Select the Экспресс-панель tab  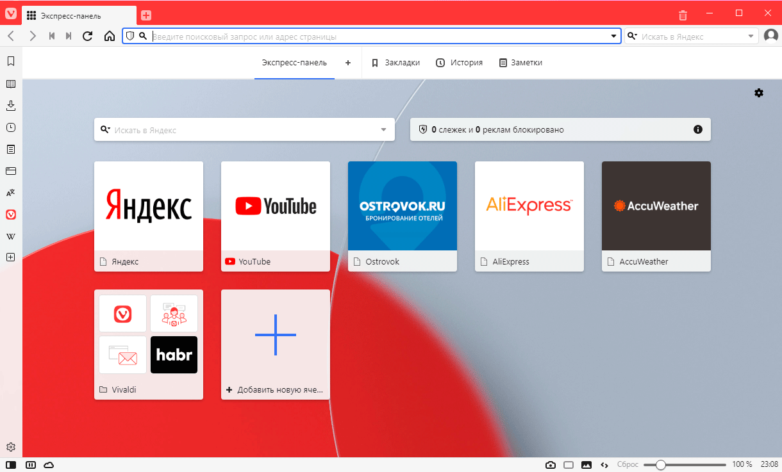click(x=294, y=63)
